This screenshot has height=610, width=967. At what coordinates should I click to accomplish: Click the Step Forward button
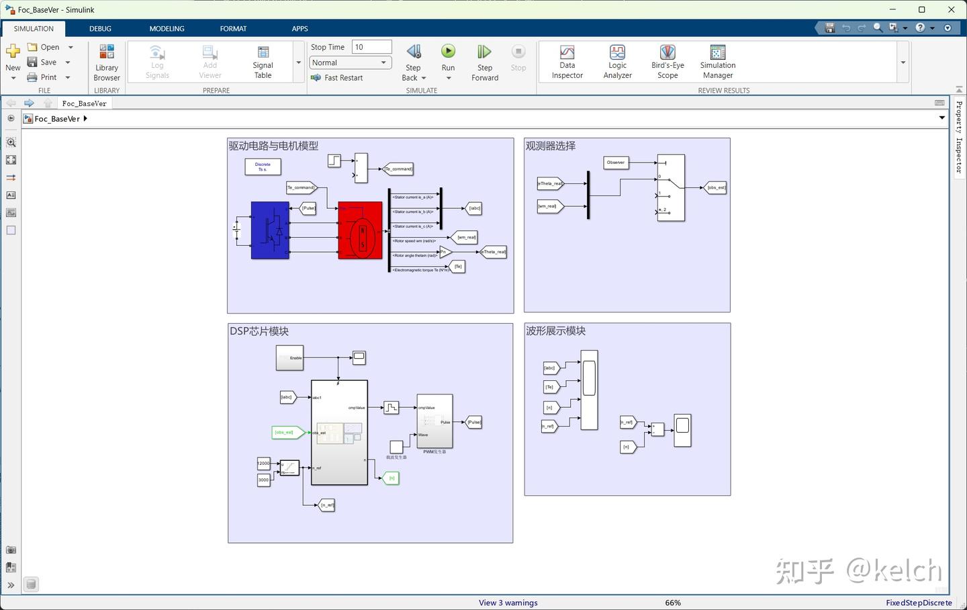pyautogui.click(x=485, y=62)
